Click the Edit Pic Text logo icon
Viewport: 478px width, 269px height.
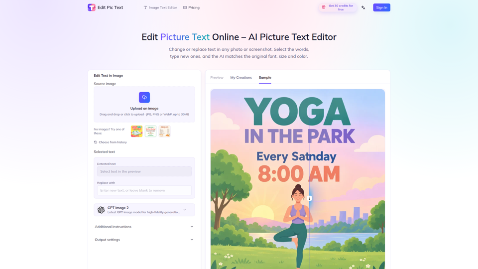(x=92, y=7)
